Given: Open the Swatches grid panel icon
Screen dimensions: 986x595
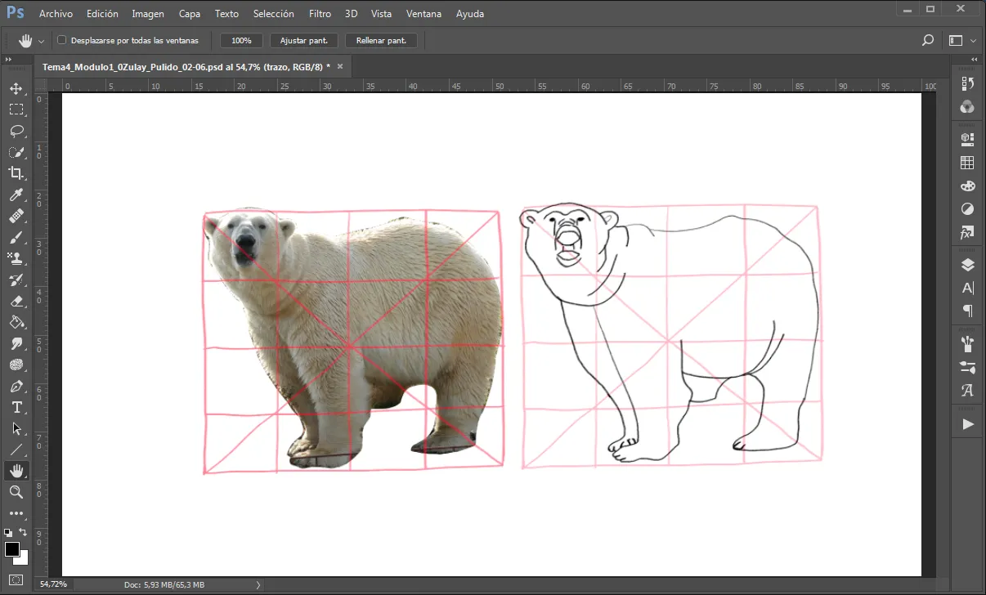Looking at the screenshot, I should click(968, 163).
